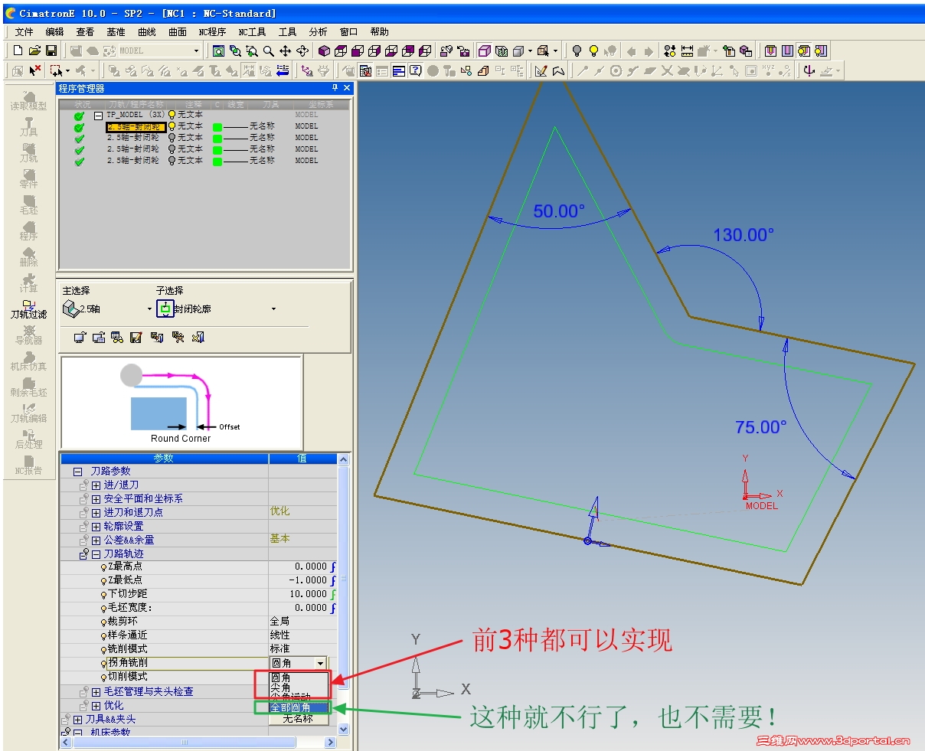The width and height of the screenshot is (925, 751).
Task: Click the 拐角铣削 圆角 combo arrow
Action: point(320,663)
